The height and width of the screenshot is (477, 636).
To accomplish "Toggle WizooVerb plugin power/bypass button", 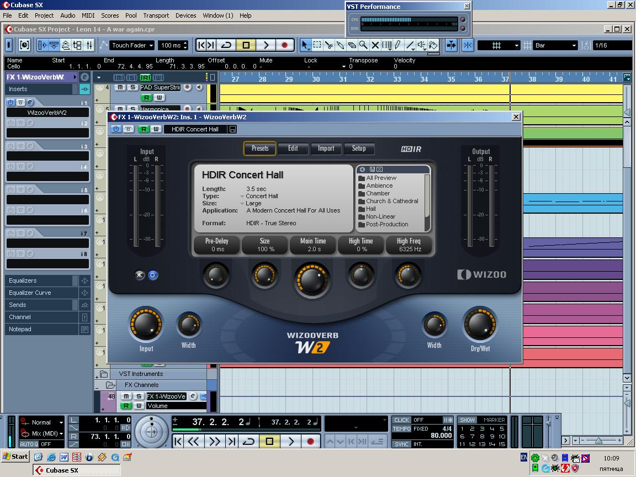I will tap(116, 129).
